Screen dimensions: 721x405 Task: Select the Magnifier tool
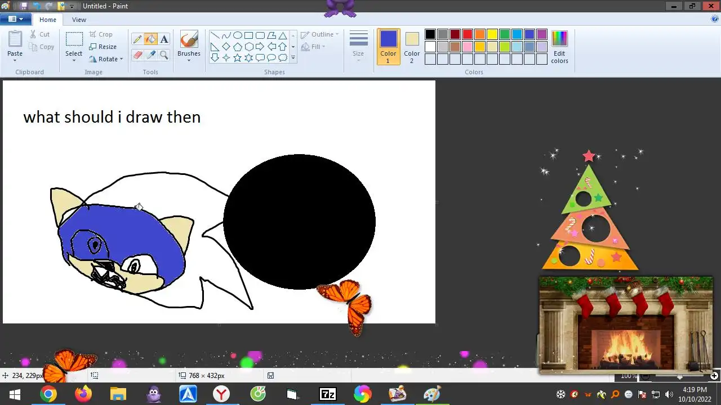164,55
